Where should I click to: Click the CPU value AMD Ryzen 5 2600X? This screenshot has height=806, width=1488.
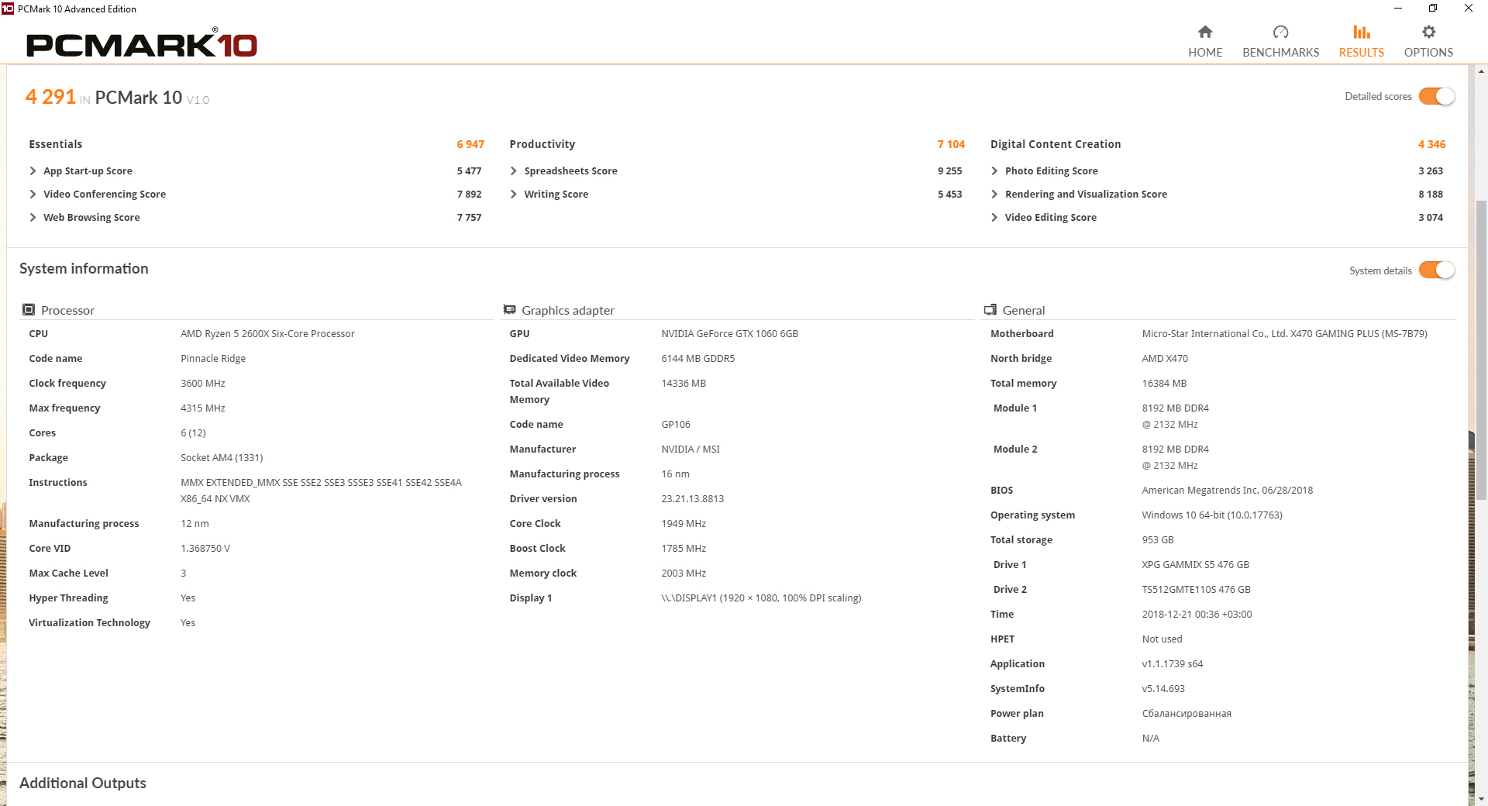click(x=267, y=334)
